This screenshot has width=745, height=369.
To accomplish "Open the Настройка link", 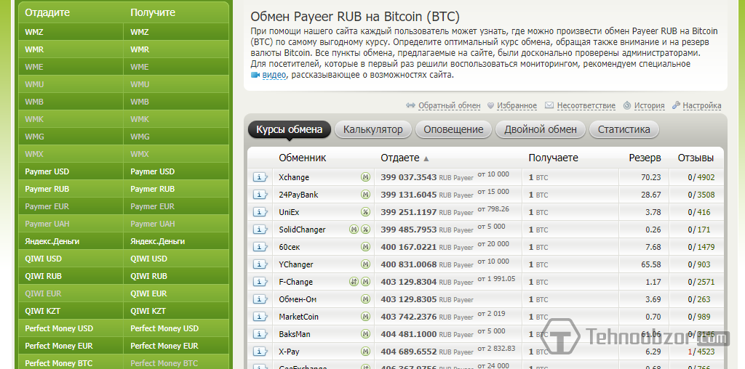I will pyautogui.click(x=702, y=106).
